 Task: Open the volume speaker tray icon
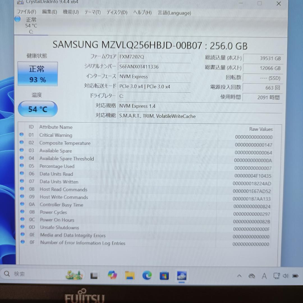(285, 276)
